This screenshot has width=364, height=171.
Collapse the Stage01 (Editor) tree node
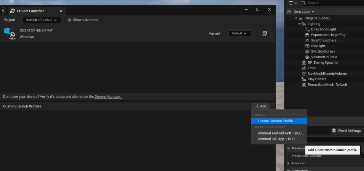coord(296,18)
